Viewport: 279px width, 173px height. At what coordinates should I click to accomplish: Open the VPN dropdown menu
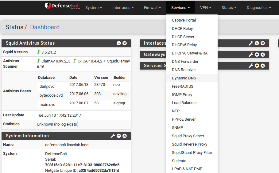coord(206,8)
